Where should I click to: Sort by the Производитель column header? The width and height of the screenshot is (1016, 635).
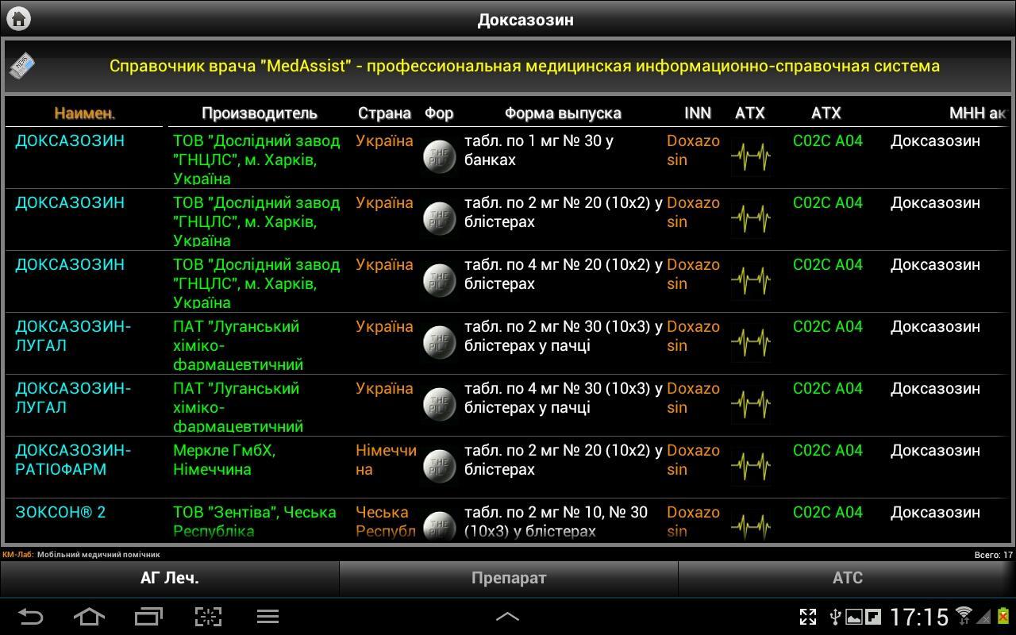pyautogui.click(x=260, y=114)
